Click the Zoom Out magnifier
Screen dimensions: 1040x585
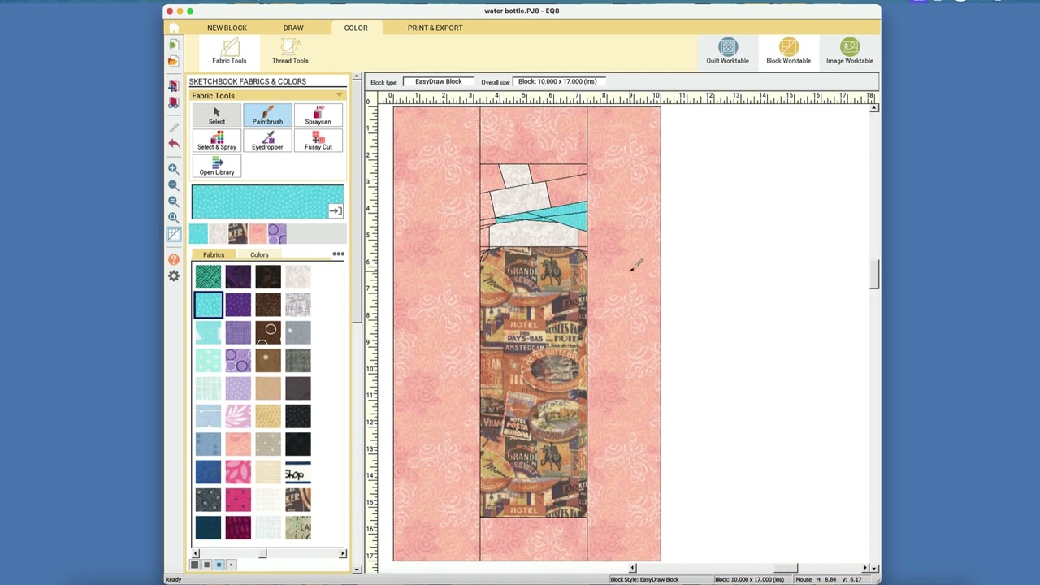(x=173, y=185)
